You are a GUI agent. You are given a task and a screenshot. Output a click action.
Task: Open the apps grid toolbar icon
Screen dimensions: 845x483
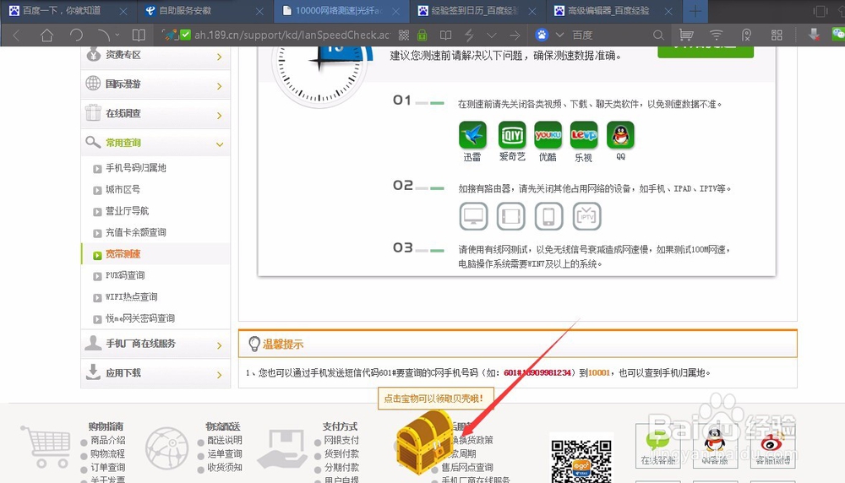(x=777, y=35)
